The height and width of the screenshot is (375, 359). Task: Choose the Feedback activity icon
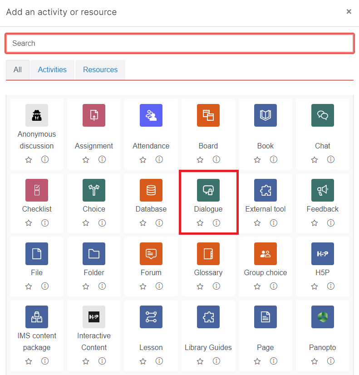(323, 190)
